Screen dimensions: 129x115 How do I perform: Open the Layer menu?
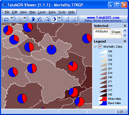pyautogui.click(x=42, y=12)
